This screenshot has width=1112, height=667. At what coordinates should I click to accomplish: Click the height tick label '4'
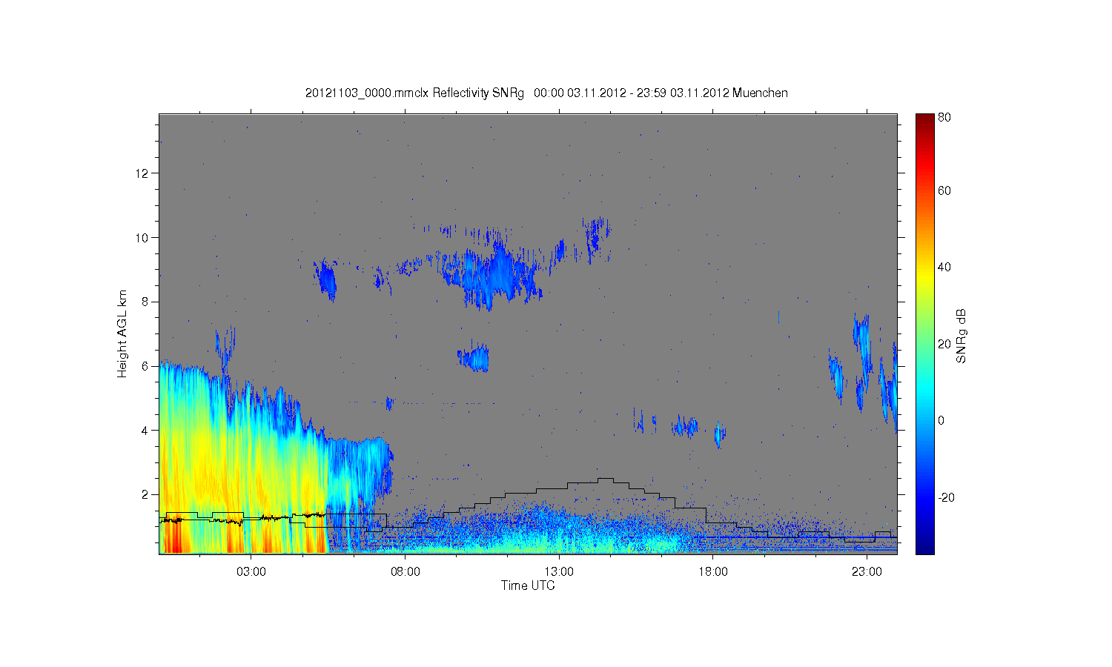click(146, 430)
